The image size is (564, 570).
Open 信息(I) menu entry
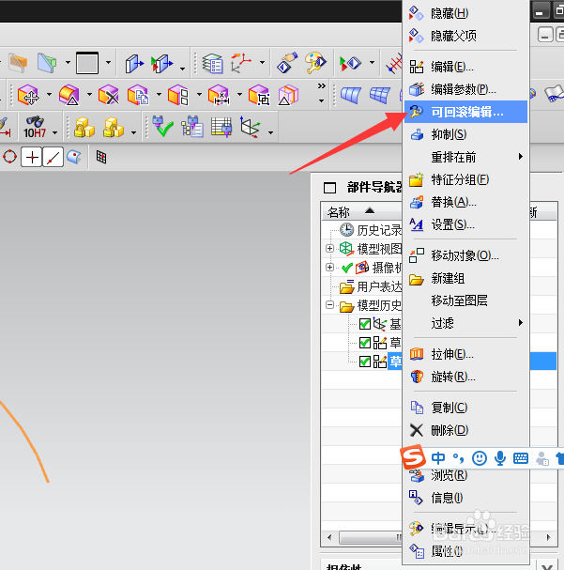[x=465, y=498]
